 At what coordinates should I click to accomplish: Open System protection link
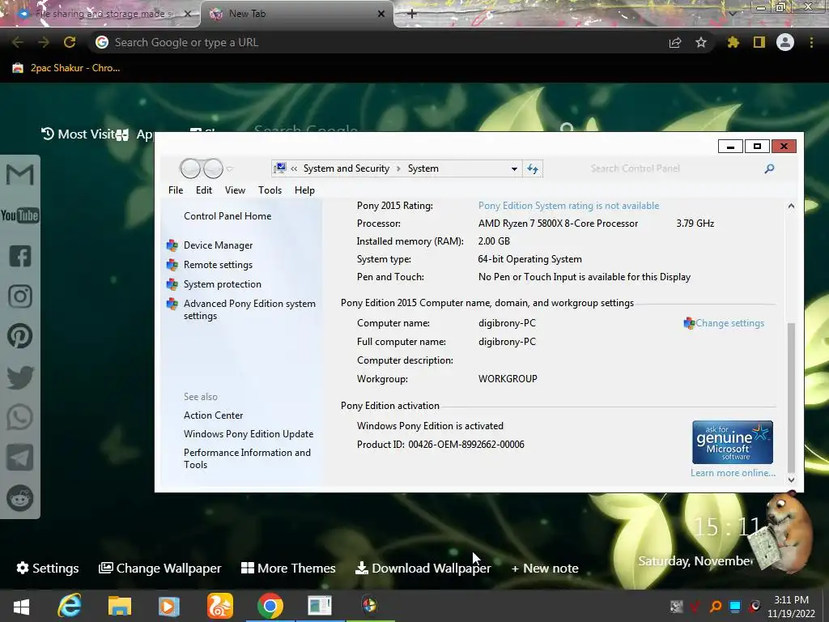[x=222, y=284]
